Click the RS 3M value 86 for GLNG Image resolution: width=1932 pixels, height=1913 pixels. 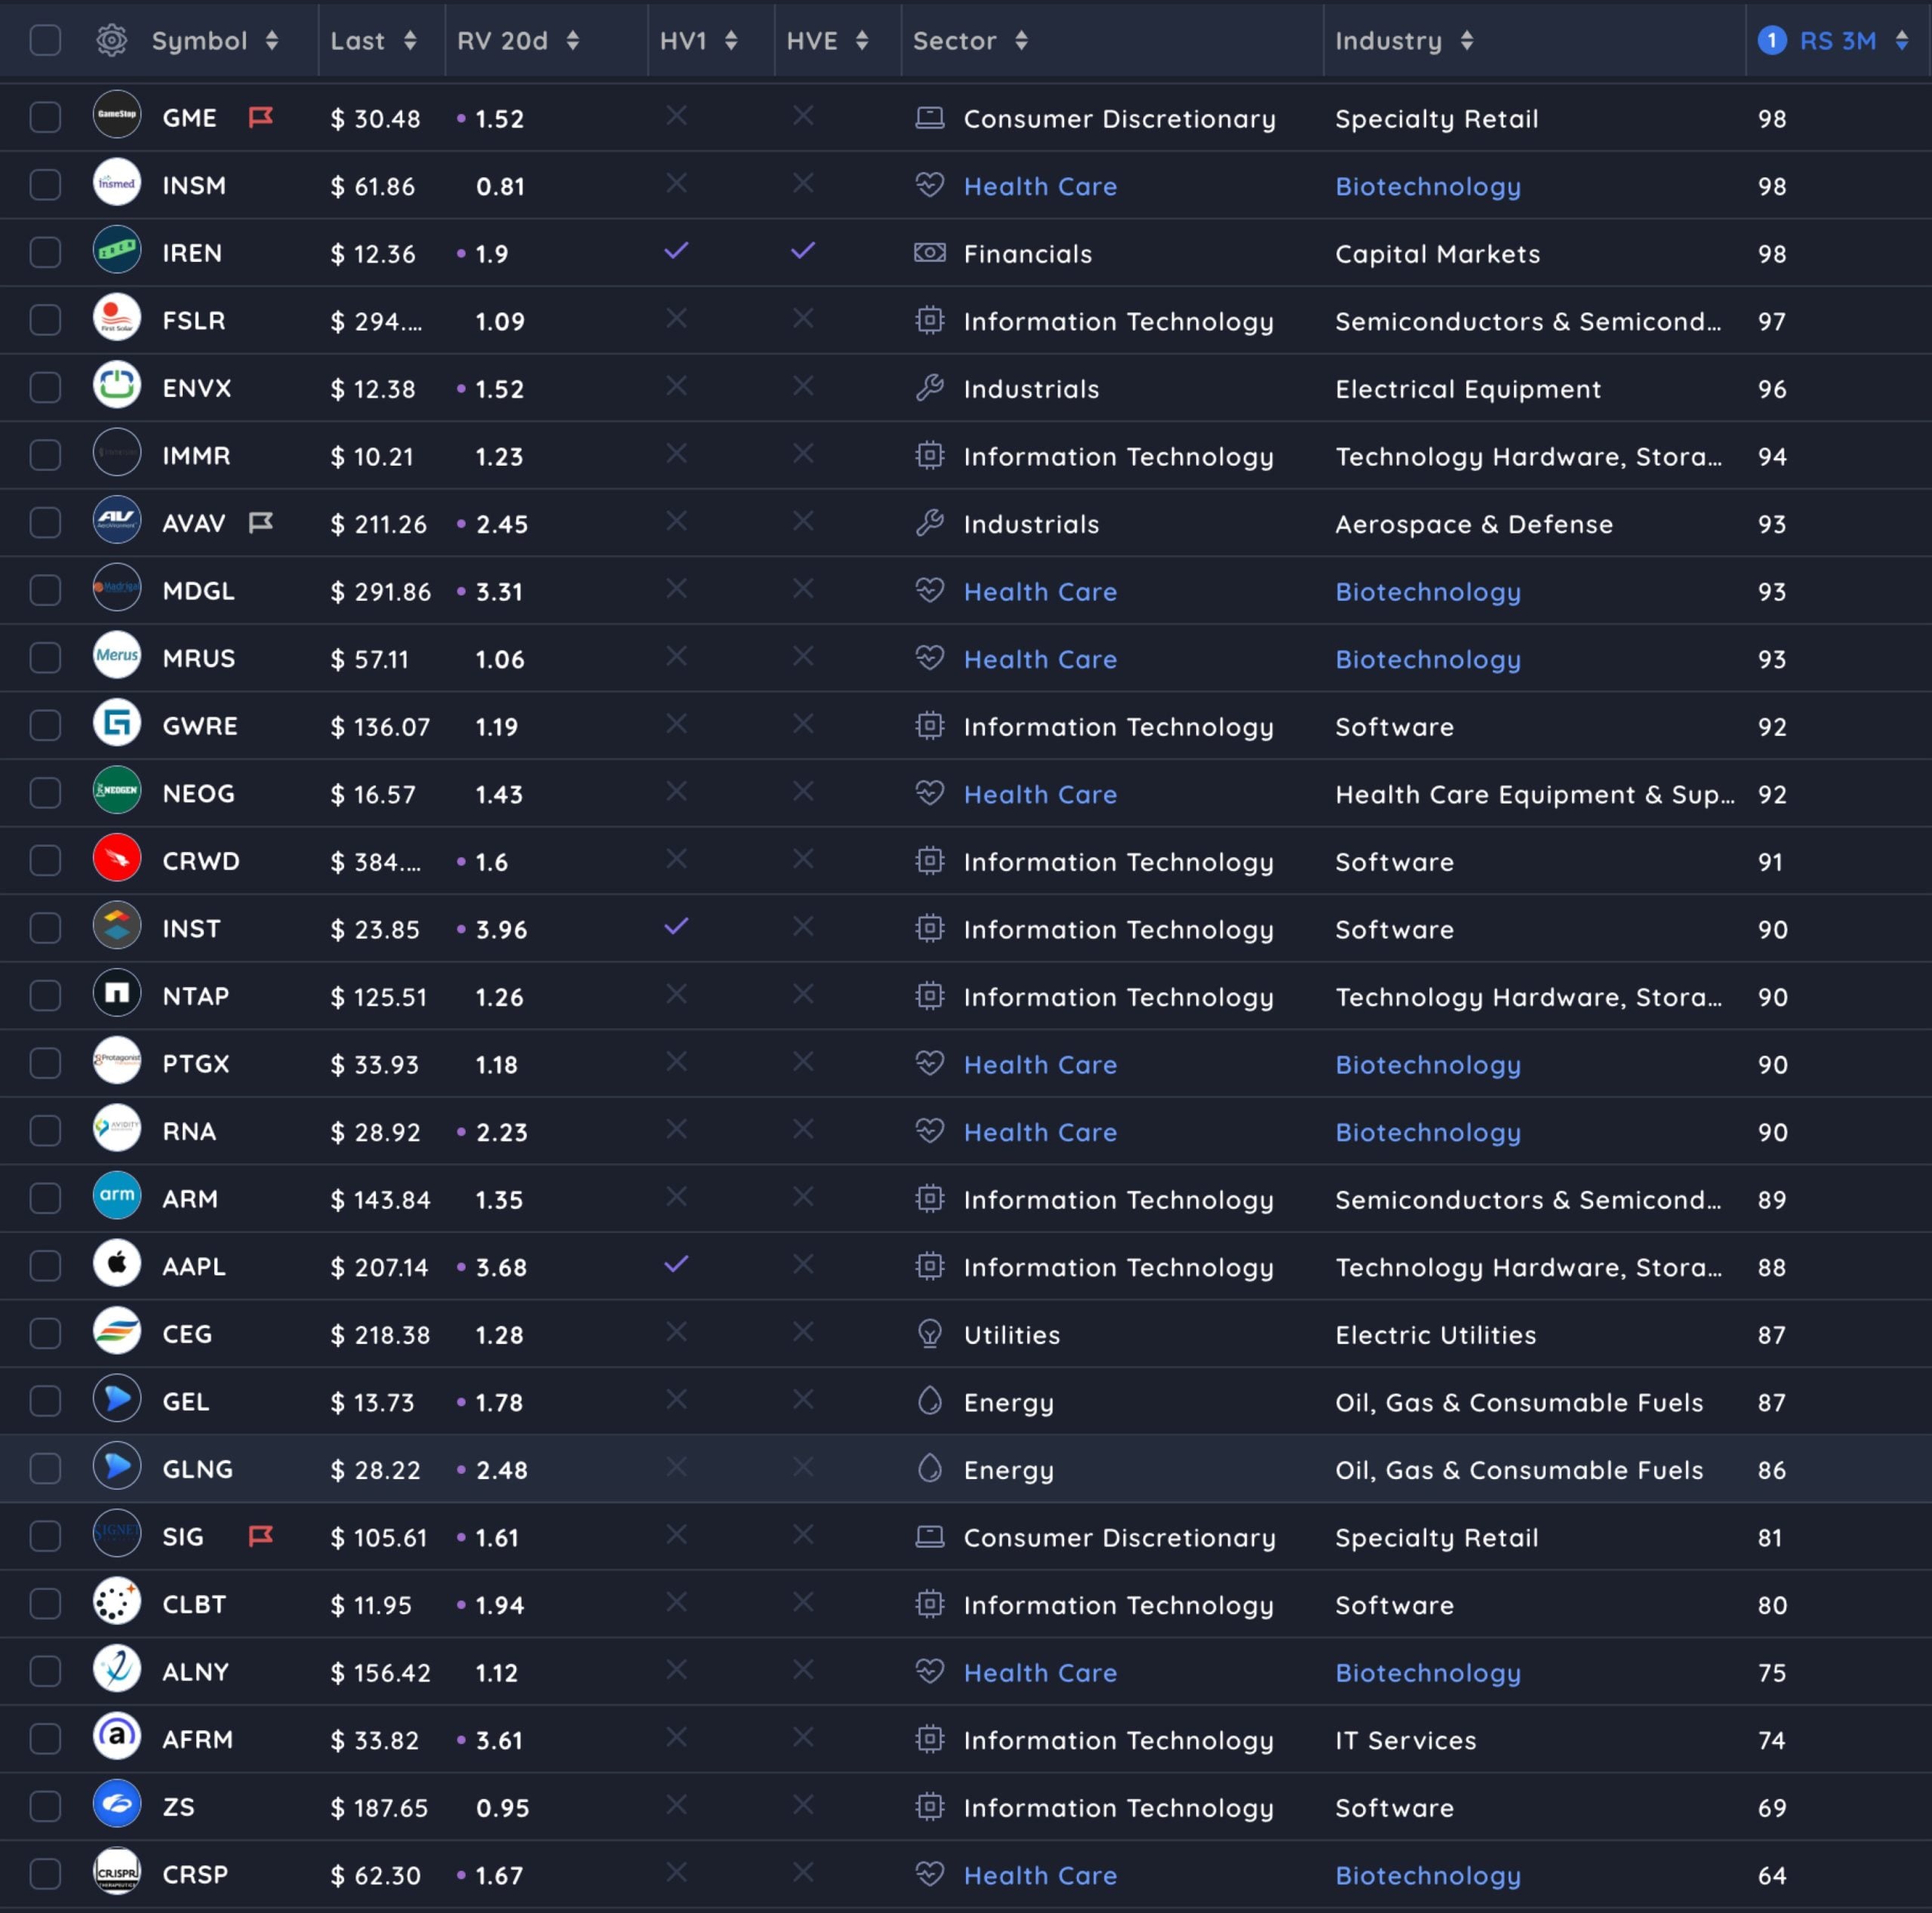(x=1772, y=1470)
